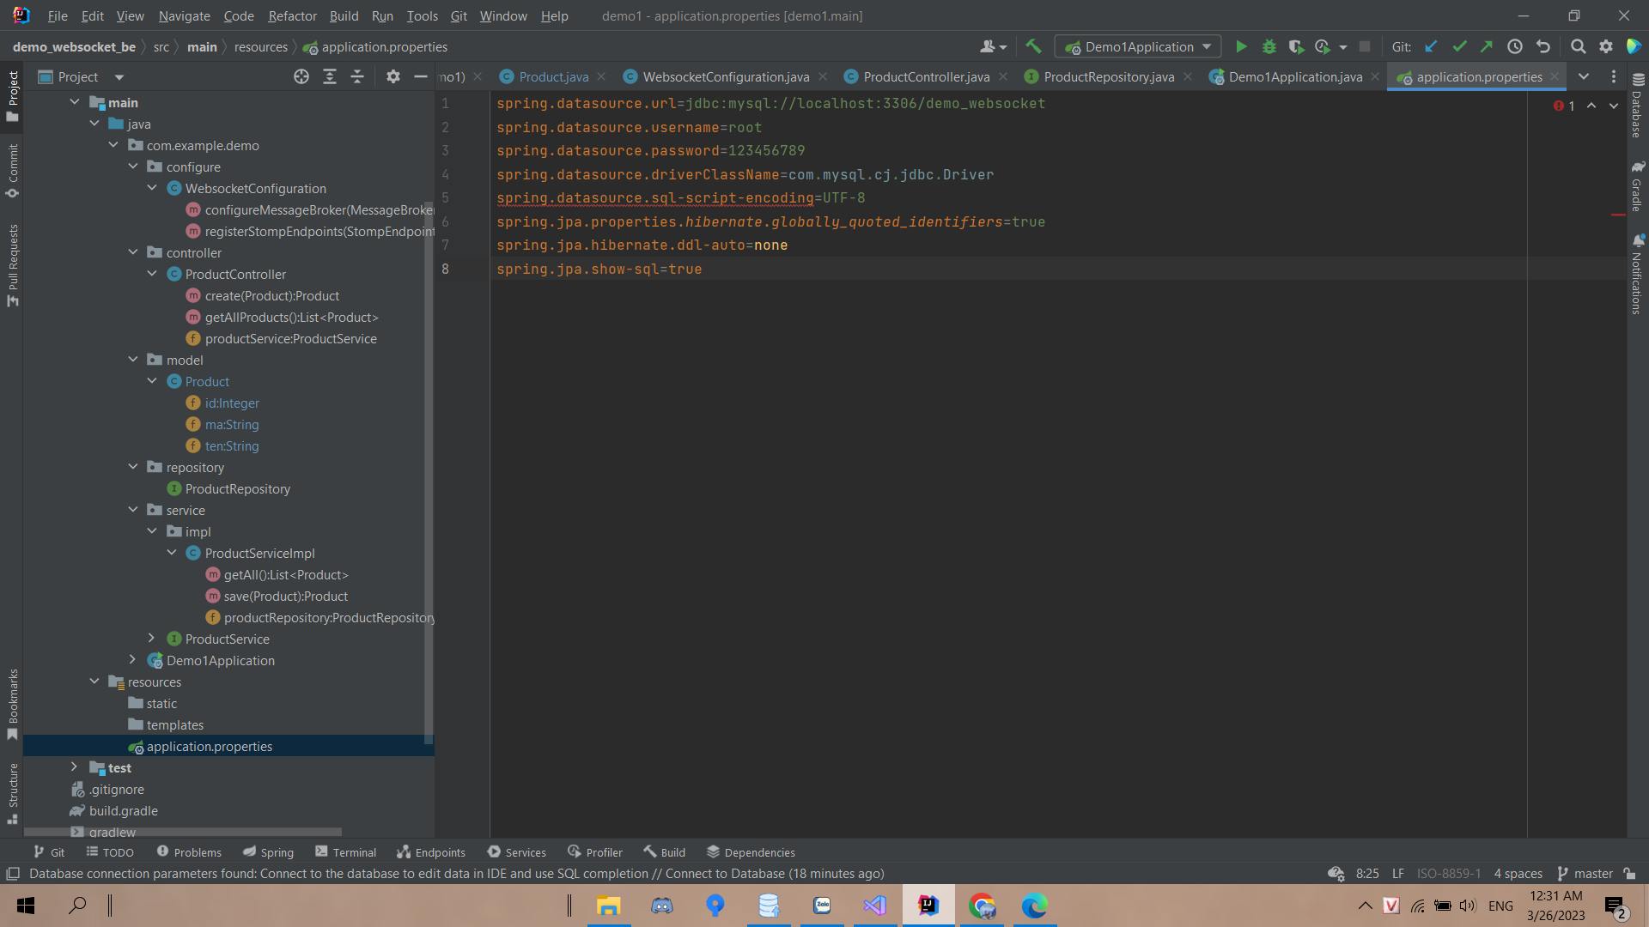This screenshot has width=1649, height=927.
Task: Start debugging with the bug icon
Action: 1269,47
